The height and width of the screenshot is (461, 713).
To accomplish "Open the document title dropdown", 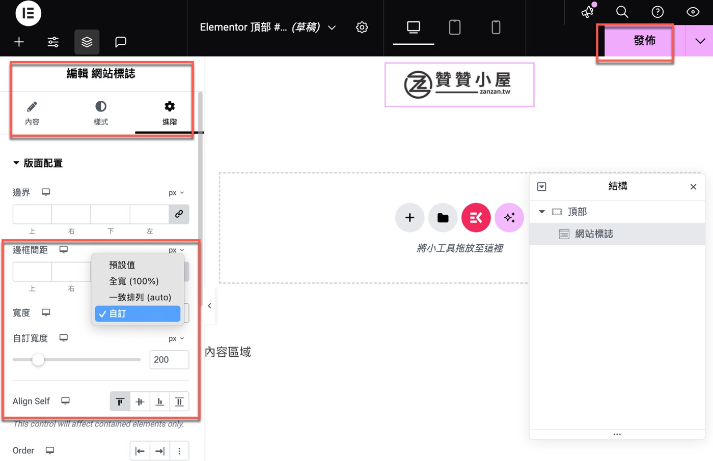I will pos(332,27).
